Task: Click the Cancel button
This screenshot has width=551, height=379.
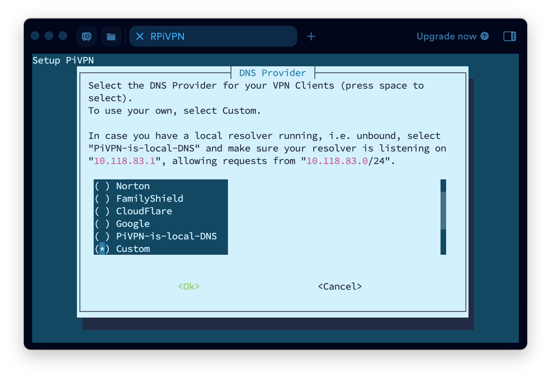Action: pyautogui.click(x=340, y=286)
